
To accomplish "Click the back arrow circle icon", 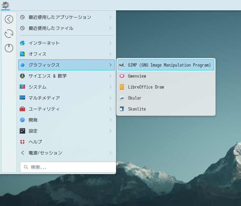I will click(9, 19).
